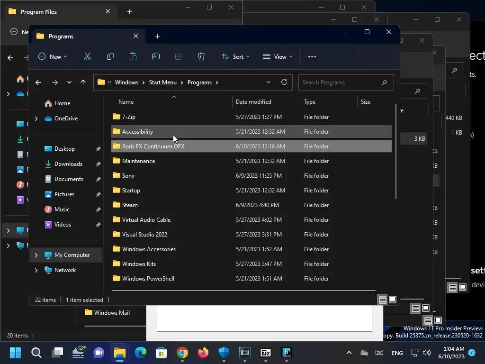Image resolution: width=485 pixels, height=364 pixels.
Task: Open 7-Zip File Manager from taskbar
Action: coord(265,353)
